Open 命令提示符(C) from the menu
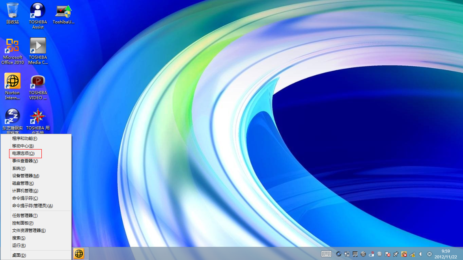This screenshot has width=463, height=260. [x=36, y=198]
